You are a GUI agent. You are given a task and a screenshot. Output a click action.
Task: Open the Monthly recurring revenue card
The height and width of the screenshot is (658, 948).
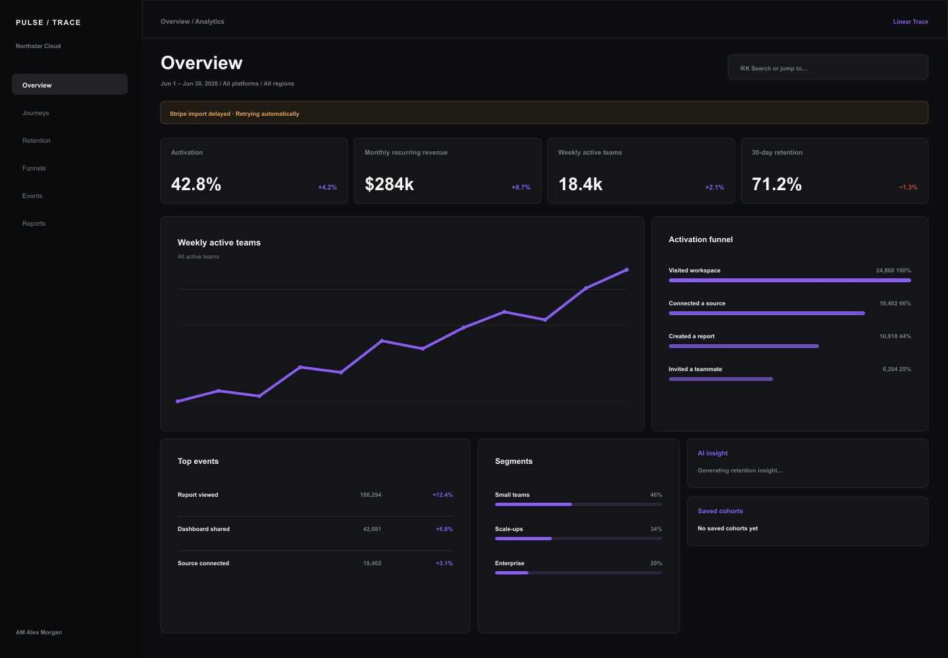448,170
